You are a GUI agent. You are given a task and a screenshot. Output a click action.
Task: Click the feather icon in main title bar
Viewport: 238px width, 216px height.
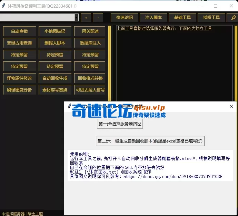click(x=3, y=6)
